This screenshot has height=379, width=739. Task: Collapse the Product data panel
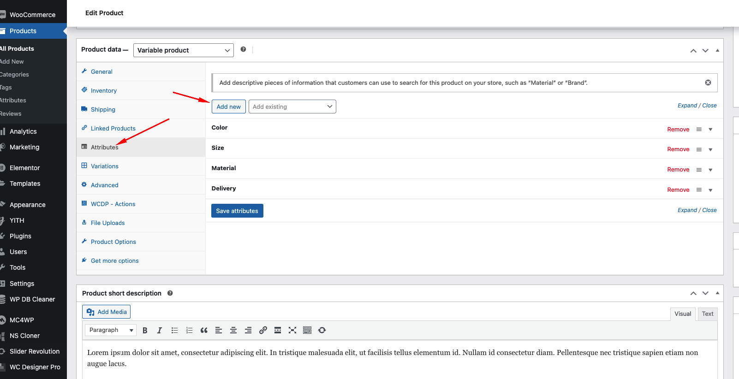[x=717, y=51]
